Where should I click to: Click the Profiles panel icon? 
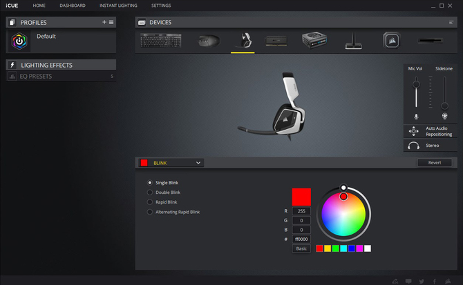pos(12,22)
